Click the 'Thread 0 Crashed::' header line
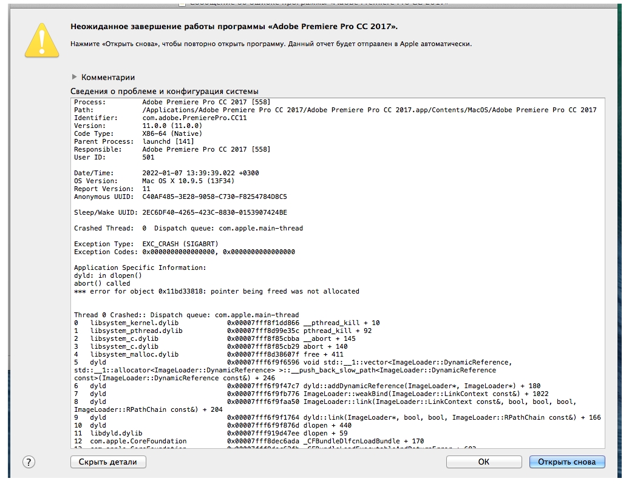629x484 pixels. click(x=186, y=315)
